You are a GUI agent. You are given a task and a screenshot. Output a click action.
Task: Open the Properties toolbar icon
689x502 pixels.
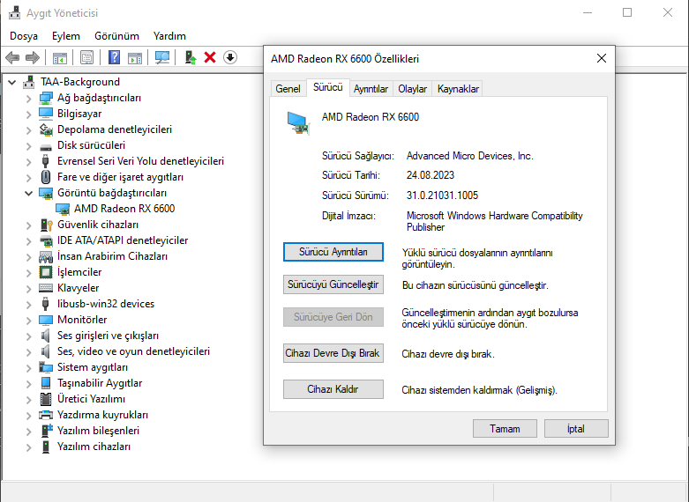click(x=87, y=57)
